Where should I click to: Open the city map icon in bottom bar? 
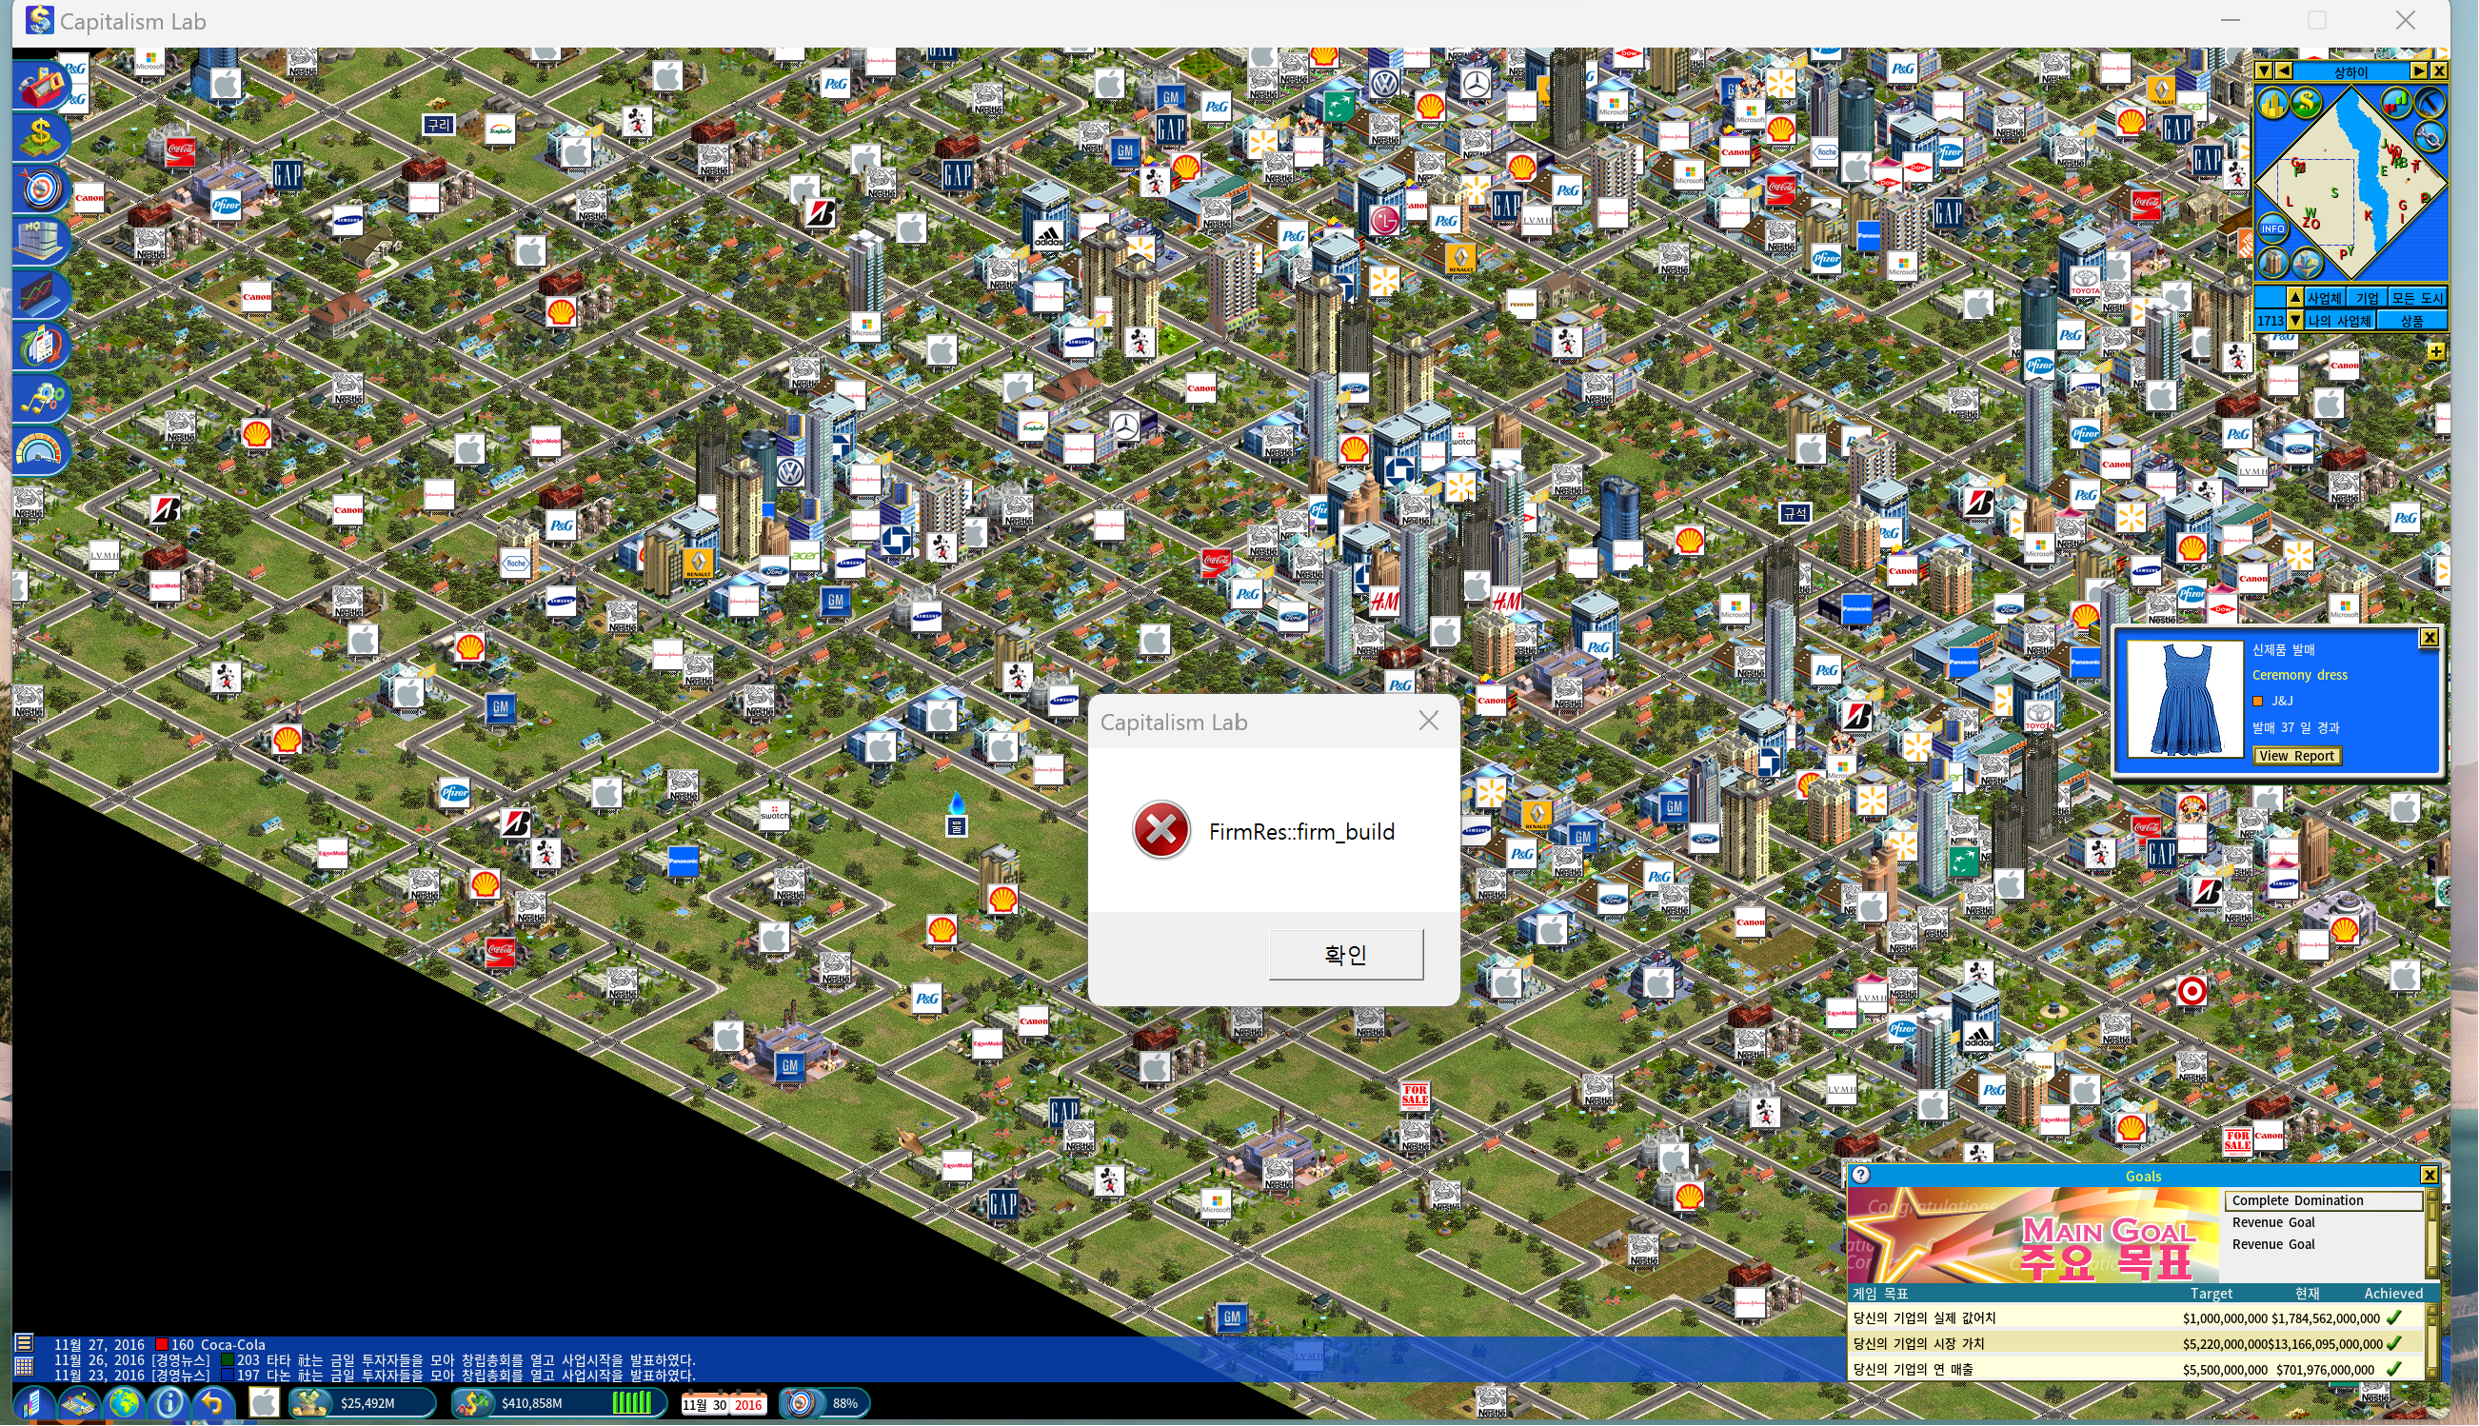click(x=78, y=1403)
